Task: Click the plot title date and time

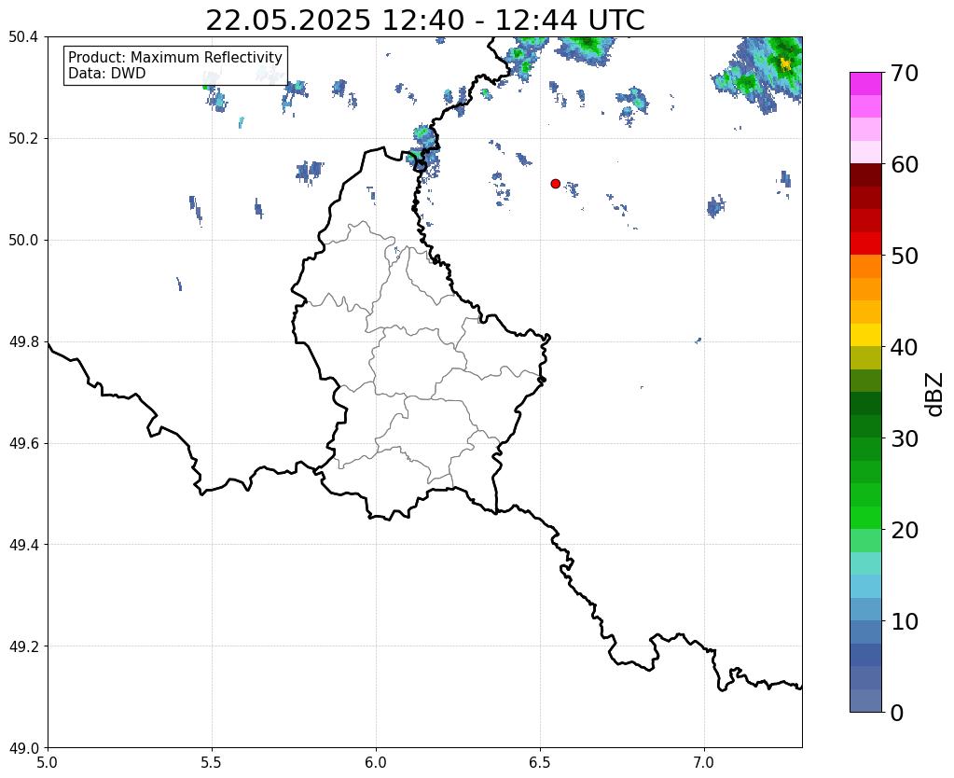Action: [424, 21]
